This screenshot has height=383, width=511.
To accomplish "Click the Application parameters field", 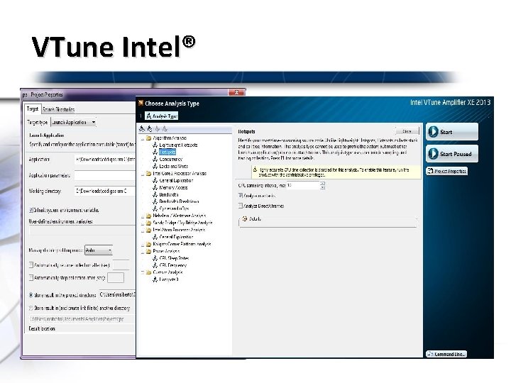I will click(105, 175).
